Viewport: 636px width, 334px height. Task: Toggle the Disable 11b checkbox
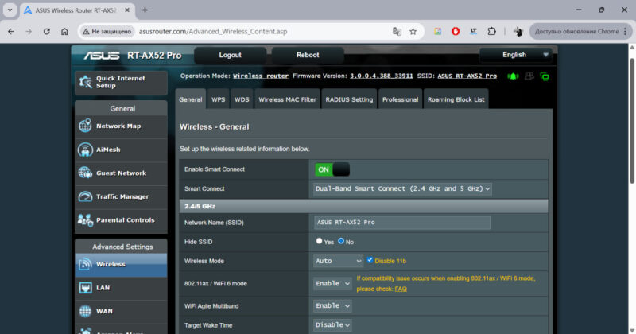coord(370,260)
